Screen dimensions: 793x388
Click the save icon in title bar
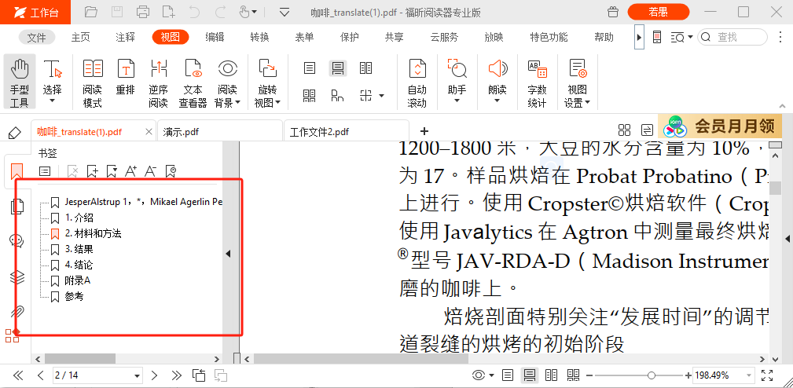pyautogui.click(x=117, y=12)
